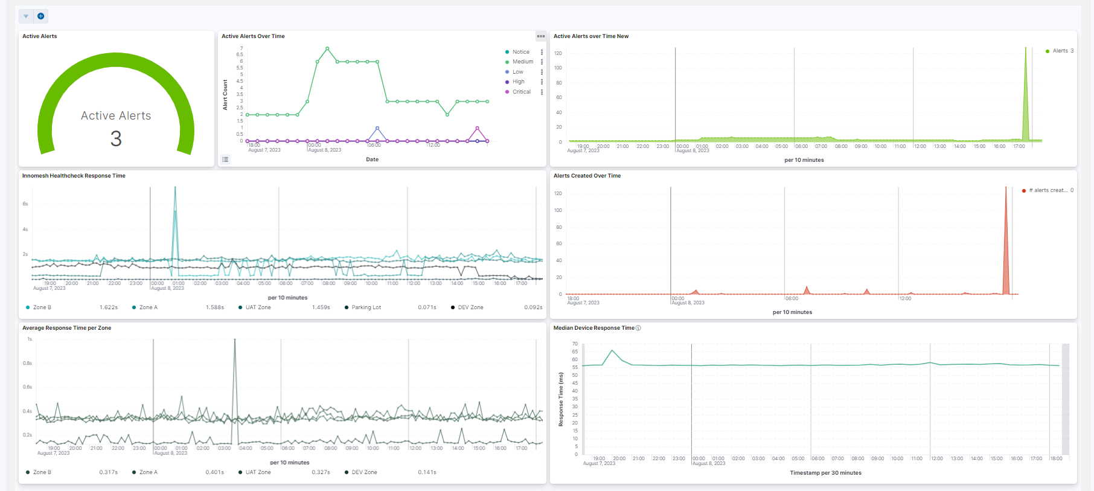This screenshot has height=491, width=1094.
Task: Click 'Timestamp per 30 minutes' axis label
Action: pos(825,473)
